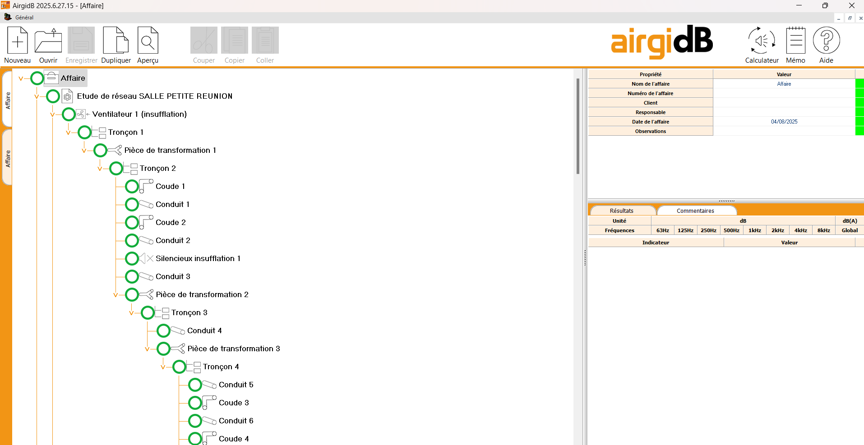Collapse the Pièce de transformation 2 branch

(x=116, y=295)
